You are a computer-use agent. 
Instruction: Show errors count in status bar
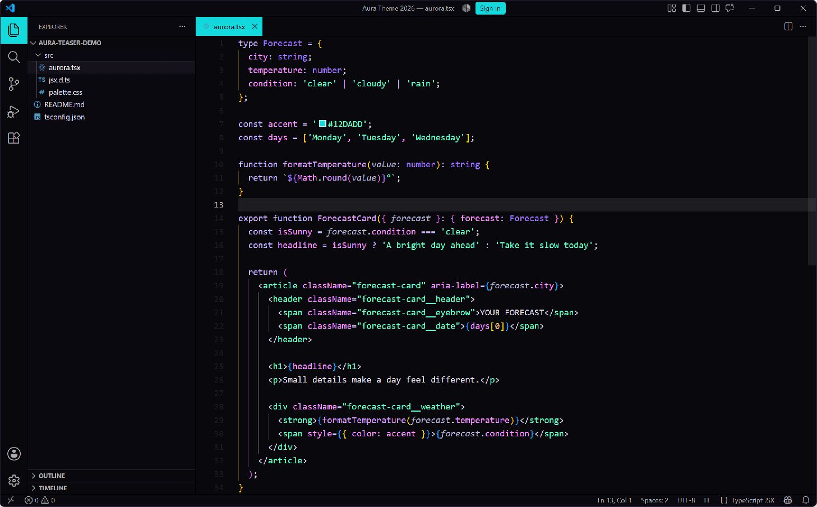31,500
